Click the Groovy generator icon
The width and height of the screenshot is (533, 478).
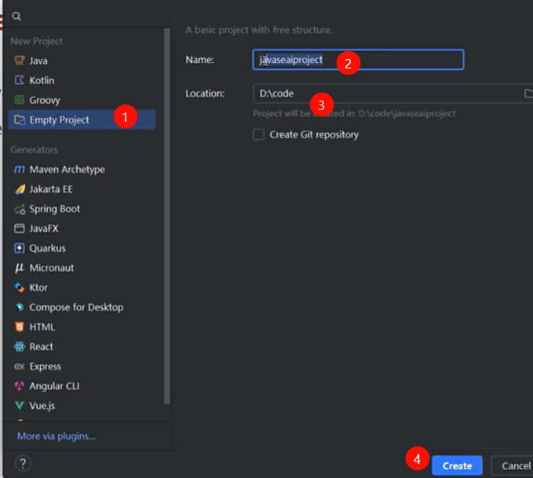tap(20, 100)
